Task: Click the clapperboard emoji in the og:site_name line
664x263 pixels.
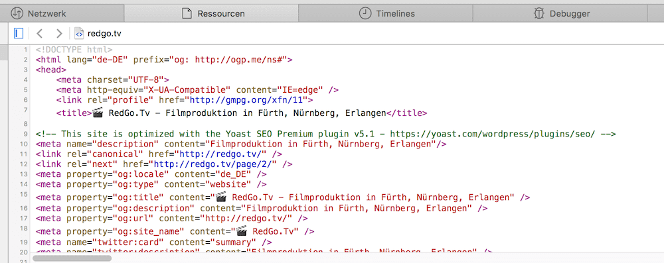Action: tap(242, 231)
